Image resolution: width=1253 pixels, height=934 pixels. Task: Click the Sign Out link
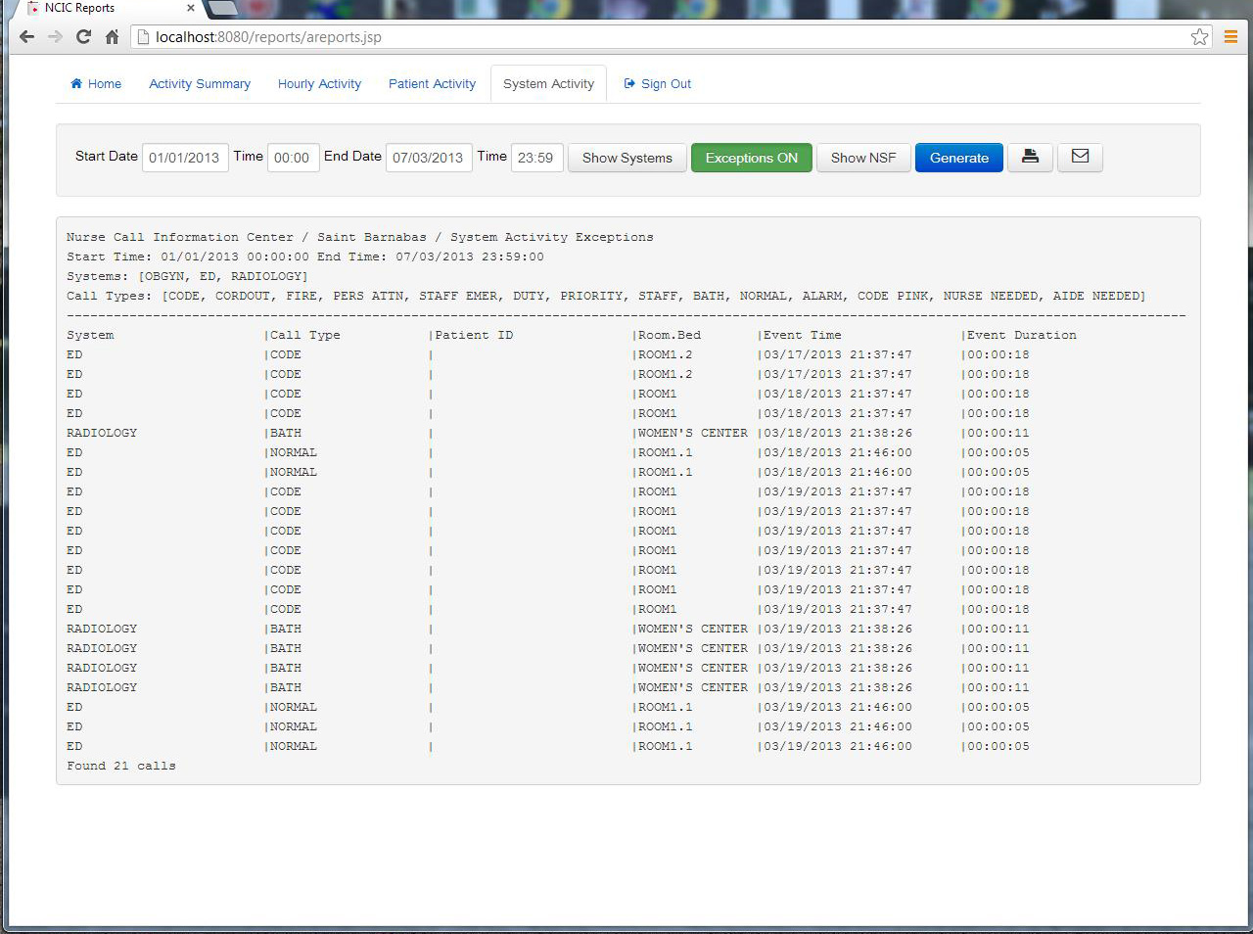658,84
